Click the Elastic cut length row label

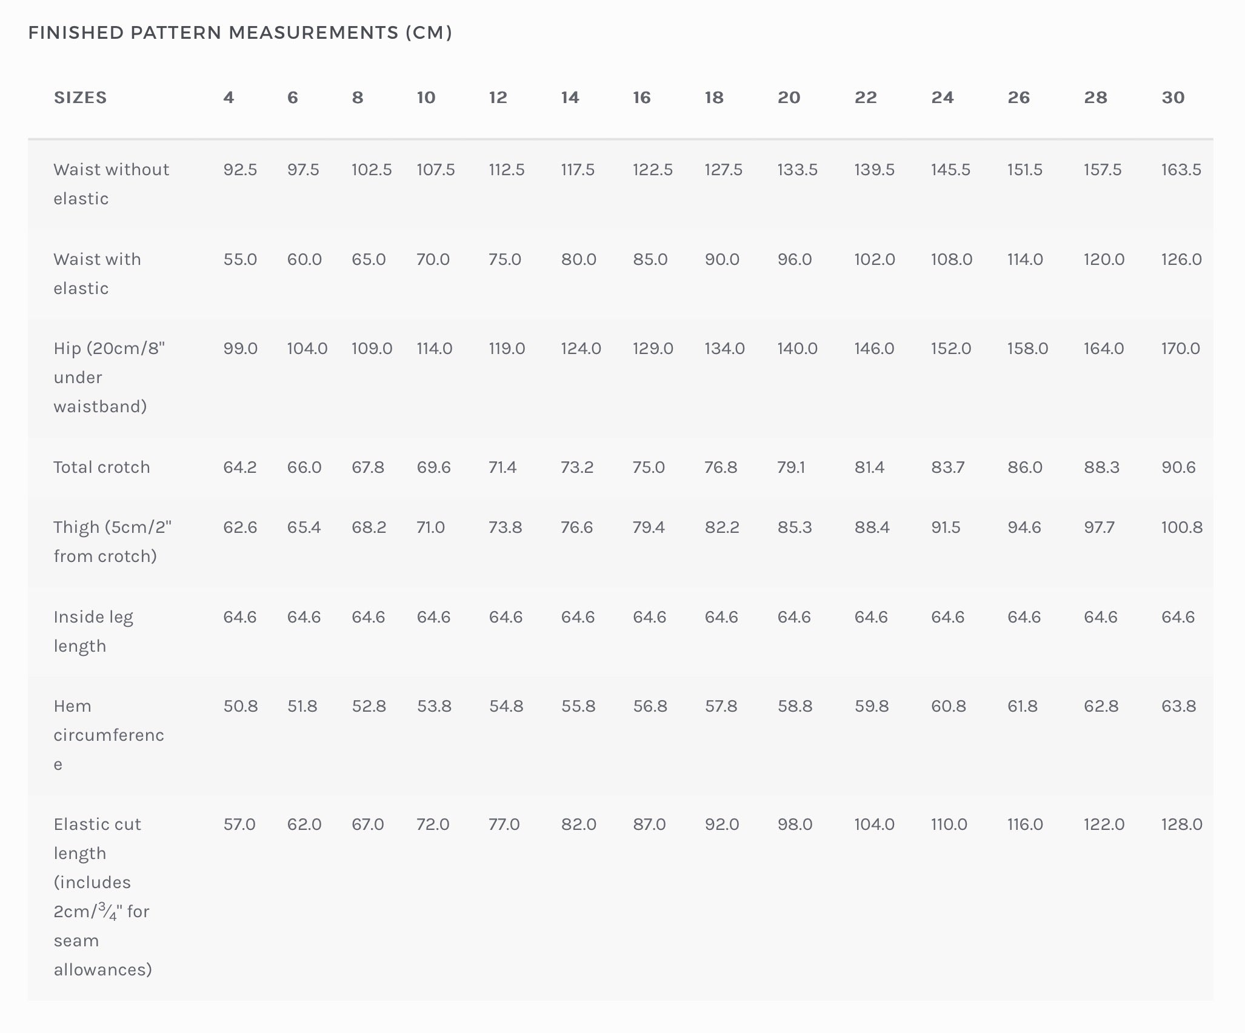pos(102,897)
